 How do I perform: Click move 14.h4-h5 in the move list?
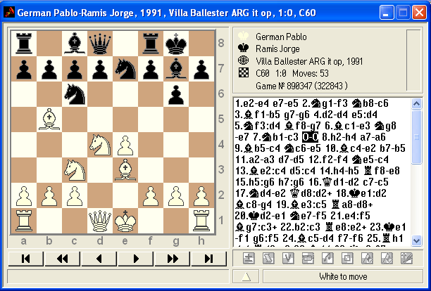tap(339, 171)
